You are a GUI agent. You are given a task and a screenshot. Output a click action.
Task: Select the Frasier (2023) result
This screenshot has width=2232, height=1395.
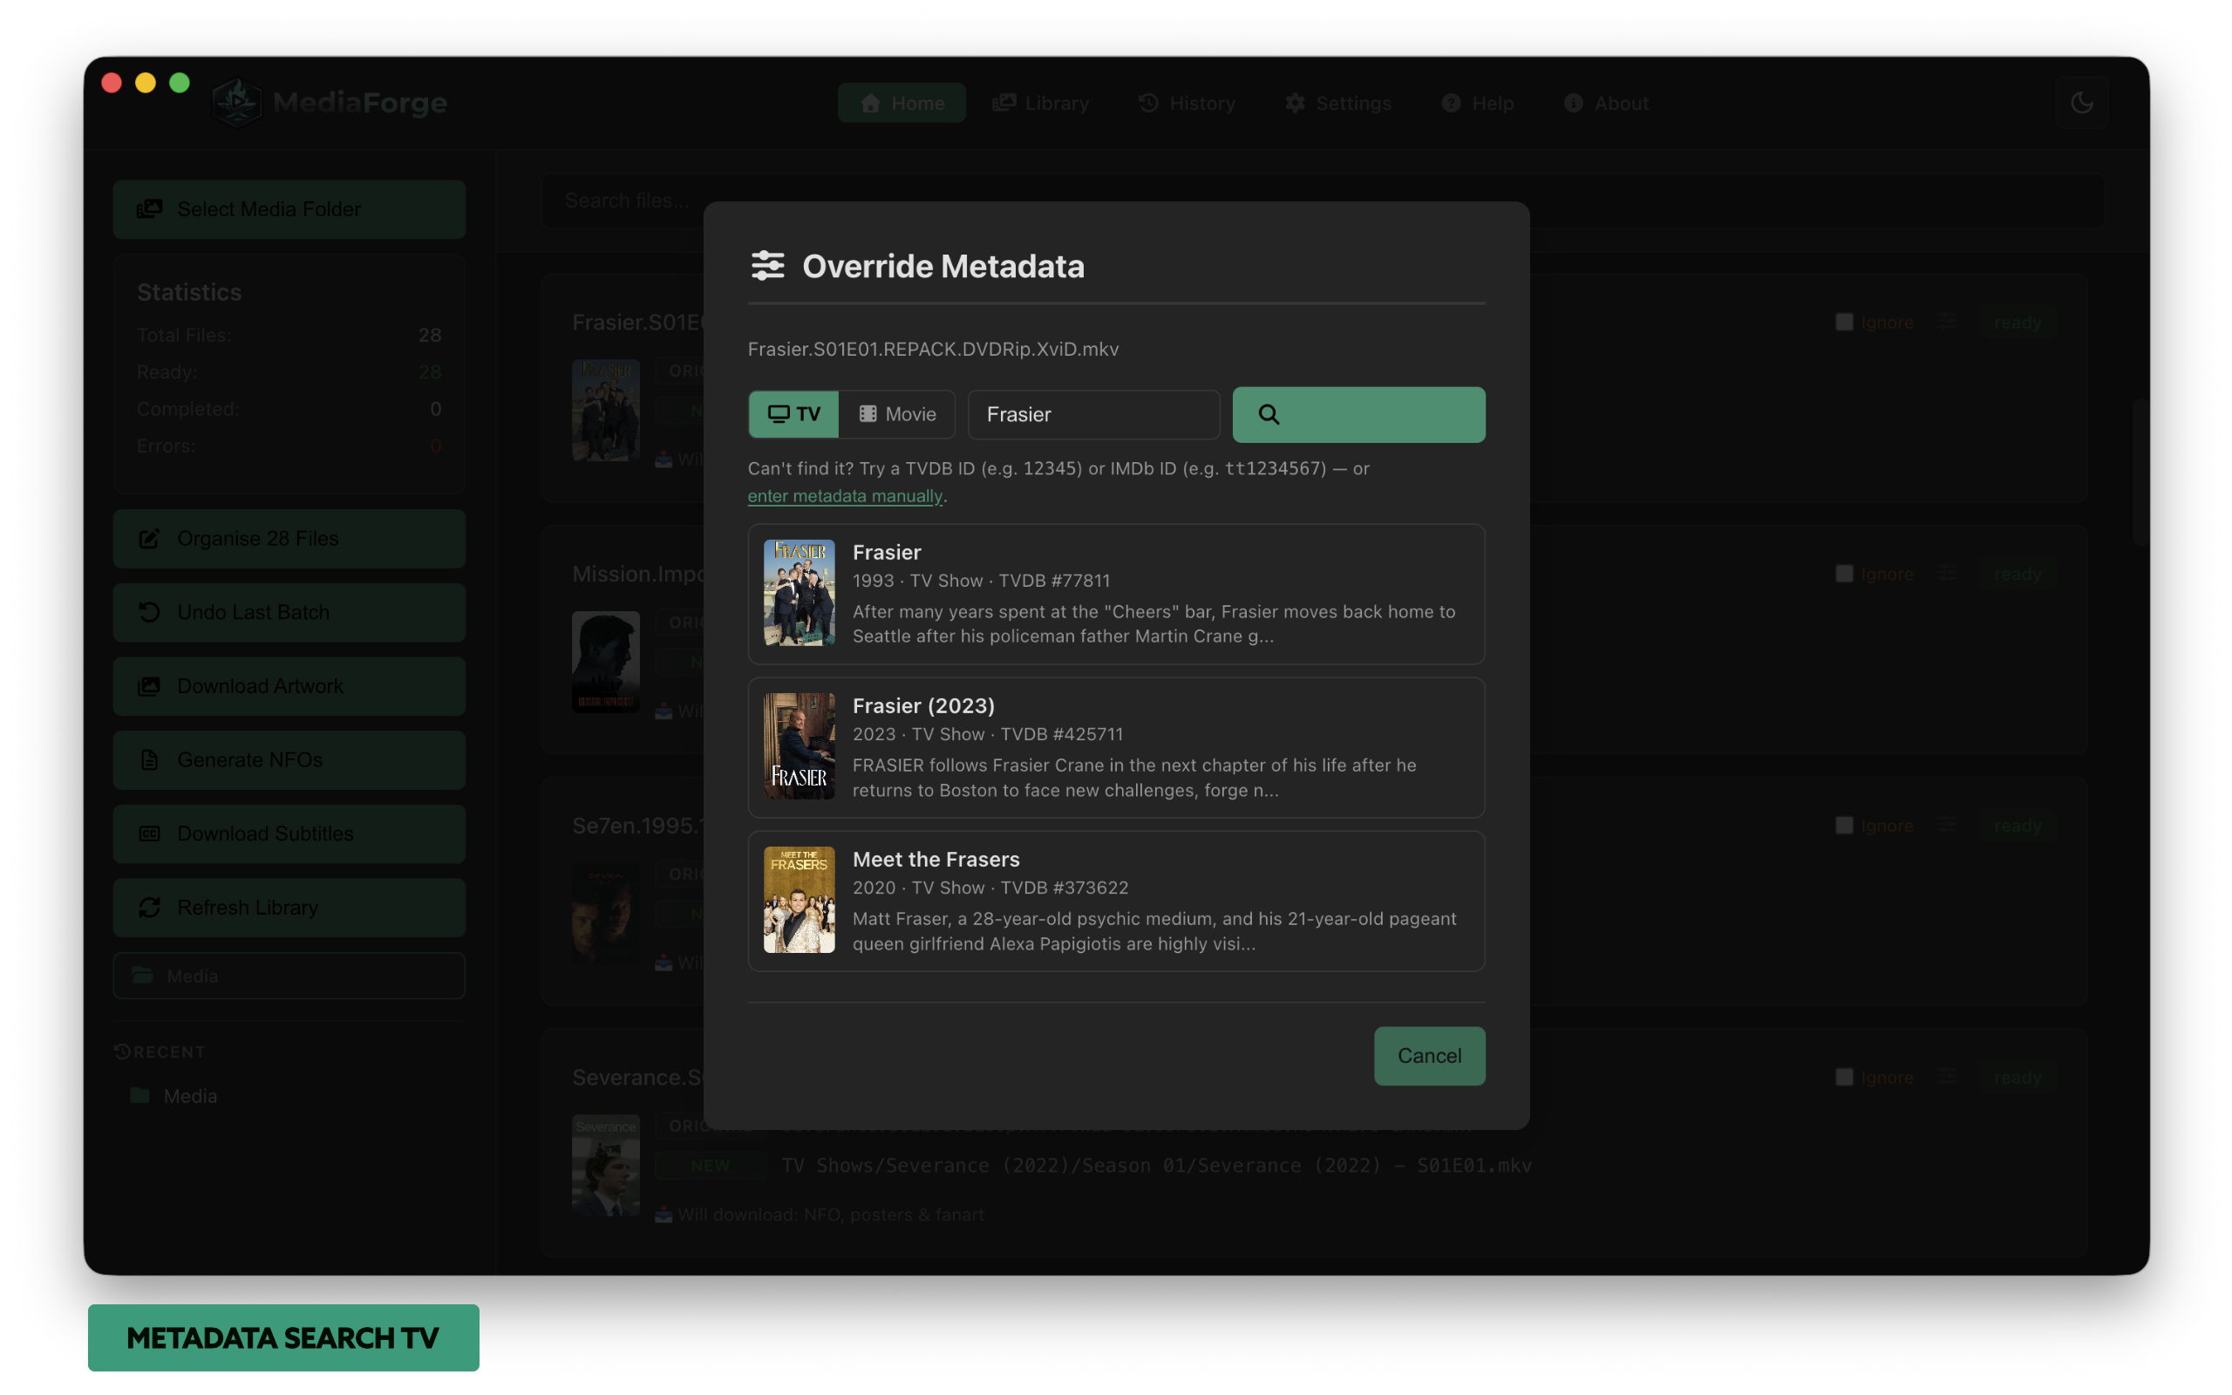click(1116, 747)
